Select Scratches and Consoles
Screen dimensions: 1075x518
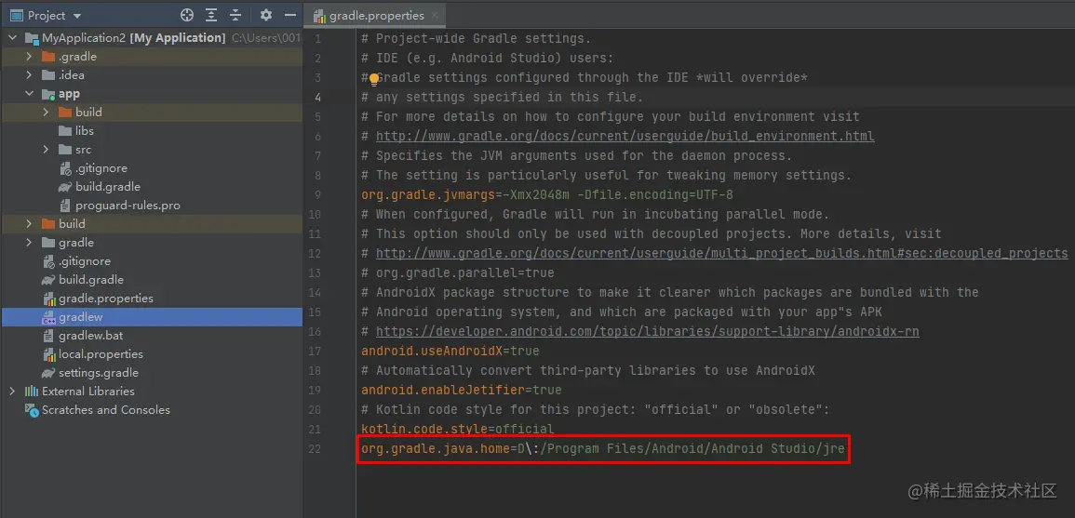click(105, 410)
